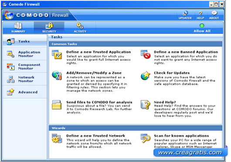231x162 pixels.
Task: Click the Trusted Application checkmark icon
Action: [57, 55]
